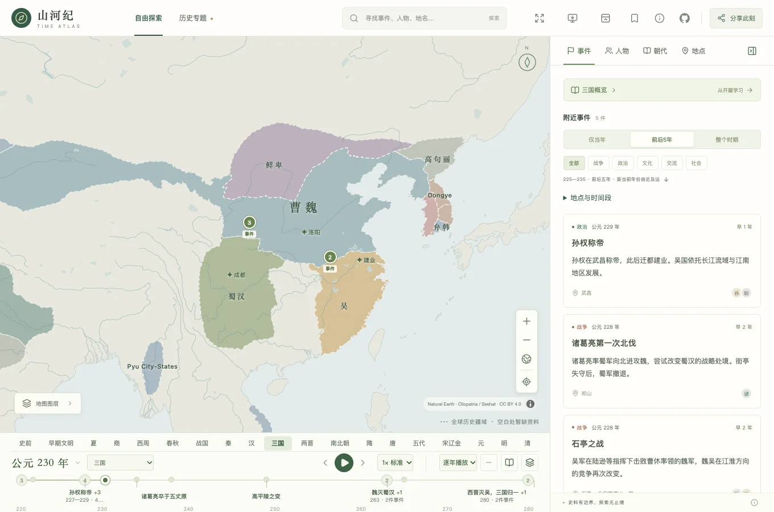The height and width of the screenshot is (512, 774).
Task: Click the 诸 person avatar in 北伐 card
Action: (x=746, y=394)
